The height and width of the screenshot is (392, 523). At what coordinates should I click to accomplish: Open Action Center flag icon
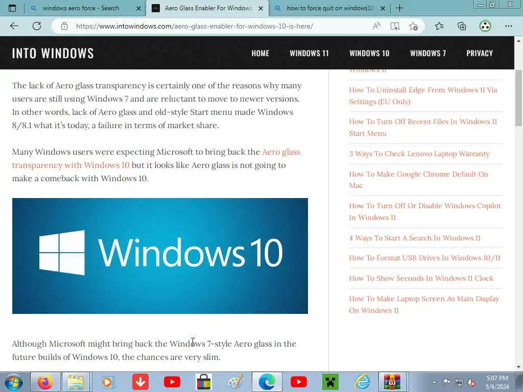(446, 382)
